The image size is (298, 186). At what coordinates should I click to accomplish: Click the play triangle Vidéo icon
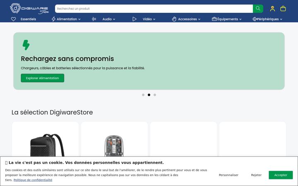click(135, 19)
